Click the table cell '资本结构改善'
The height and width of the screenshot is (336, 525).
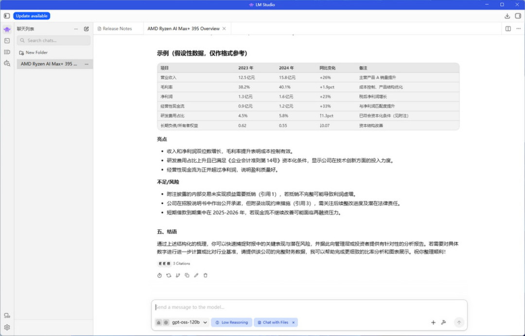(371, 126)
